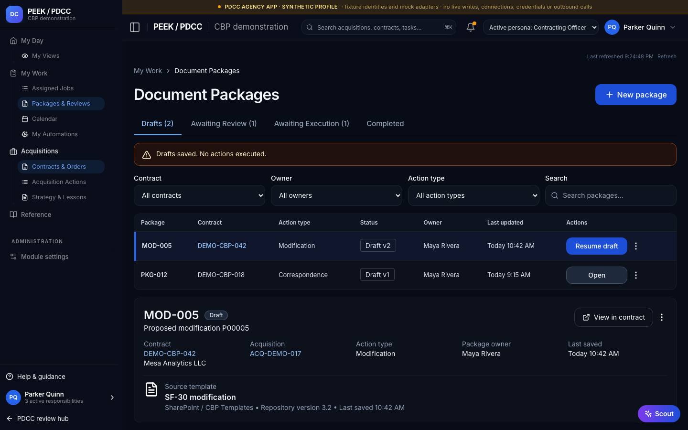
Task: Create a New package
Action: pyautogui.click(x=635, y=95)
